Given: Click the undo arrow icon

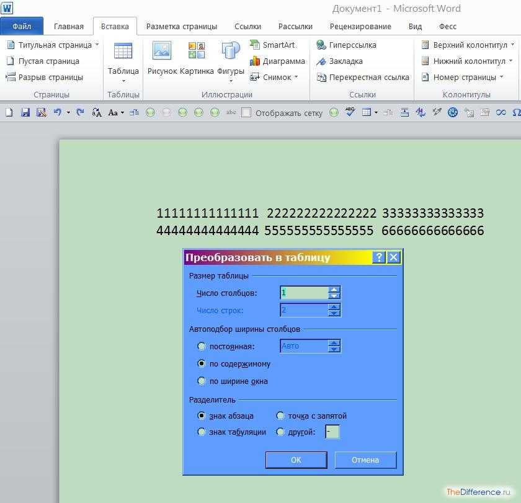Looking at the screenshot, I should pyautogui.click(x=58, y=112).
